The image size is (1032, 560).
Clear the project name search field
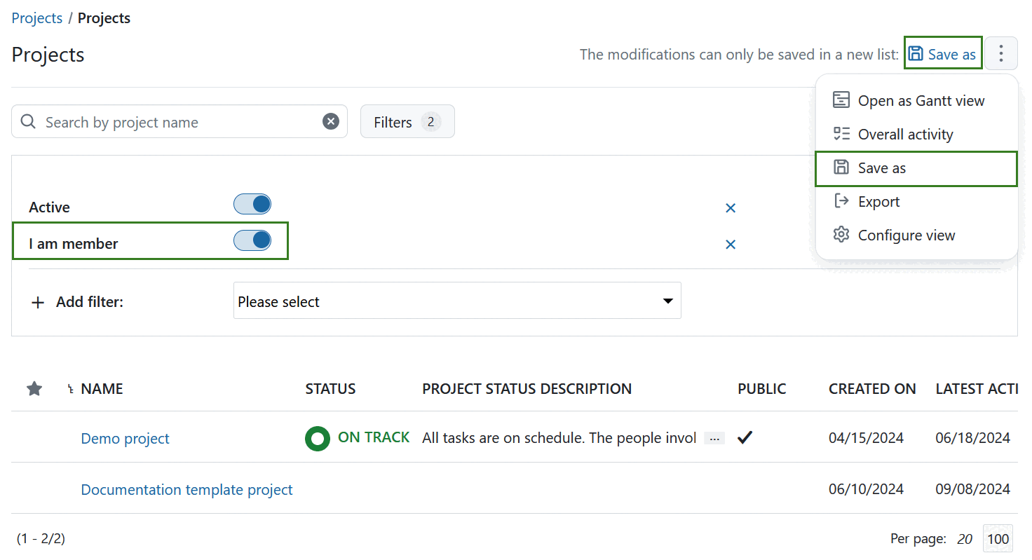click(x=331, y=121)
